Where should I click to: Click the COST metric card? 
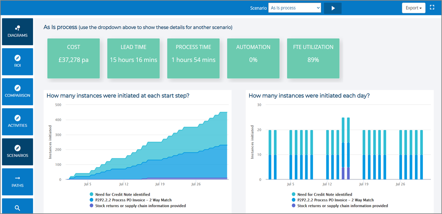click(73, 58)
